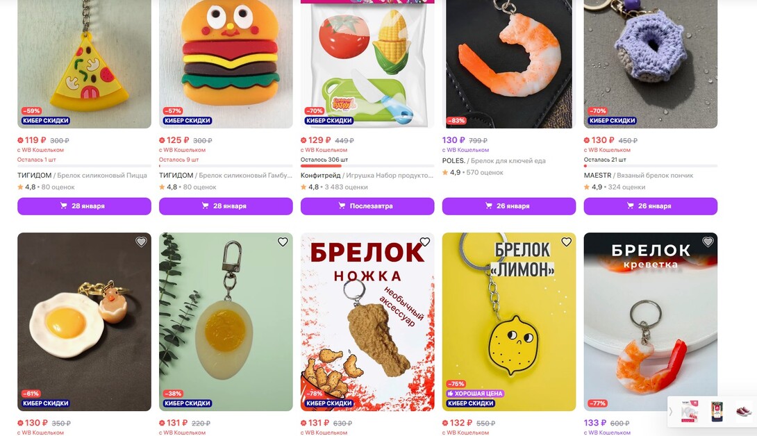Open the БРЕЛОК НОЖКА product image
Image resolution: width=757 pixels, height=436 pixels.
[367, 322]
